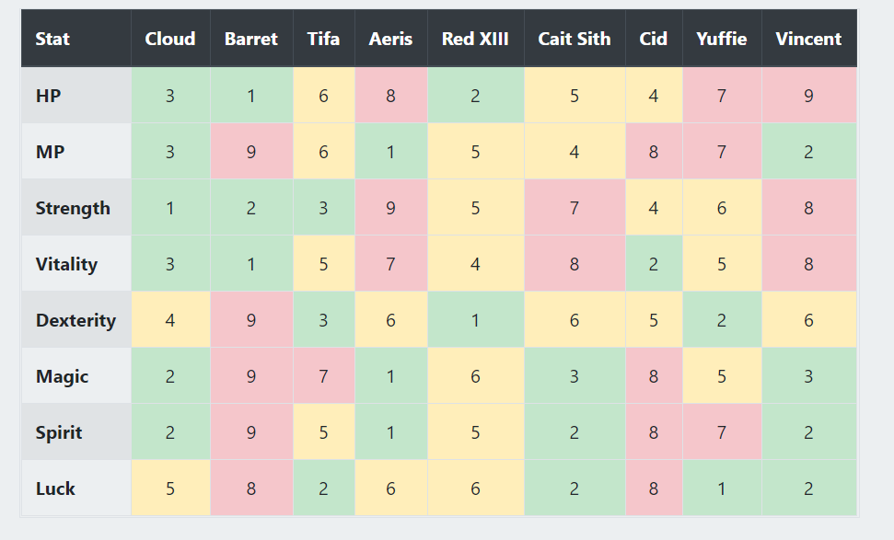The image size is (894, 540).
Task: Click the Red XIII column header
Action: (x=475, y=39)
